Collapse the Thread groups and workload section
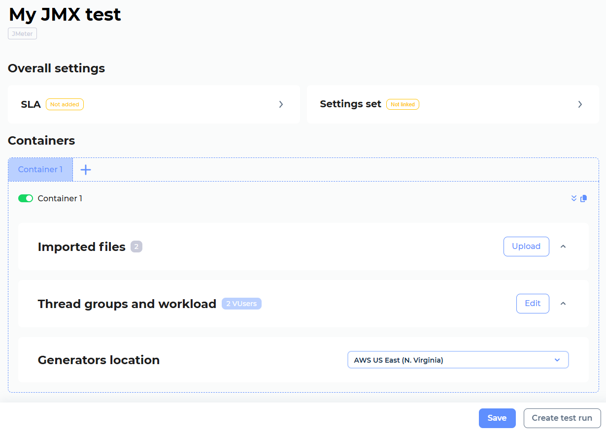The width and height of the screenshot is (606, 434). 563,303
